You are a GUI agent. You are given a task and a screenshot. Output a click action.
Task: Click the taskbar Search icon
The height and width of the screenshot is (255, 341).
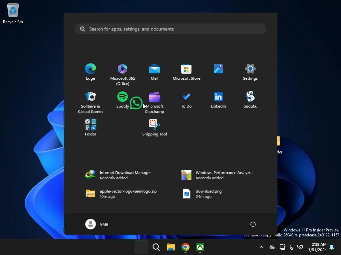pos(156,247)
